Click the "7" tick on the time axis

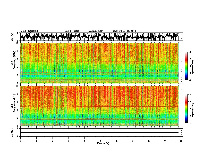133,141
